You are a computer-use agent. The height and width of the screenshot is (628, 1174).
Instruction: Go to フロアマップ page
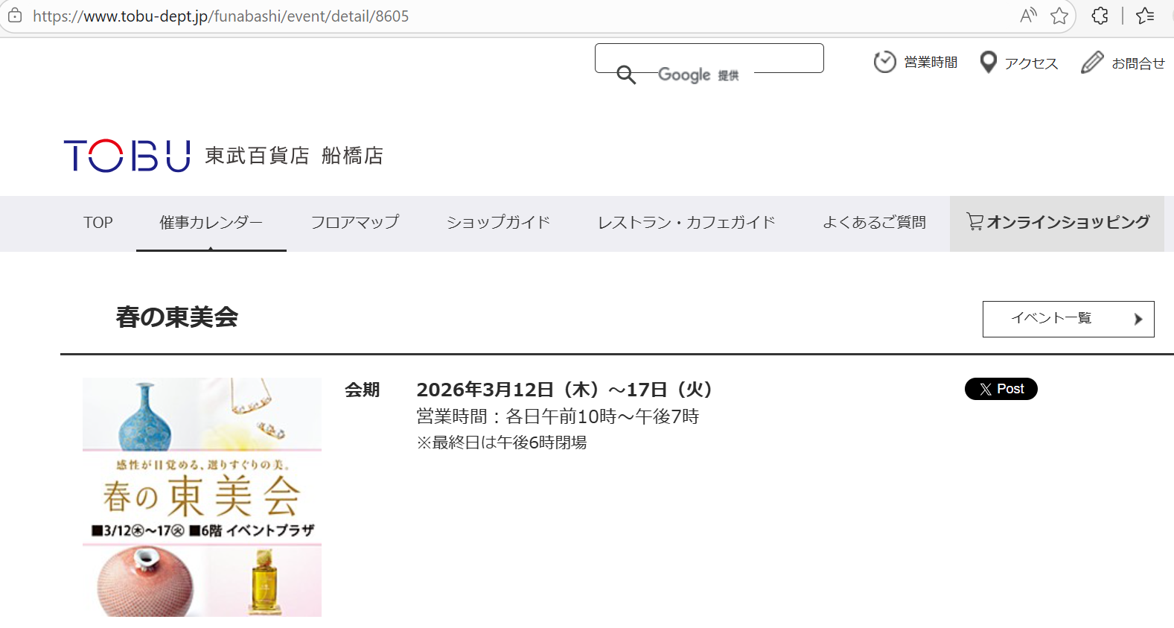pyautogui.click(x=355, y=223)
